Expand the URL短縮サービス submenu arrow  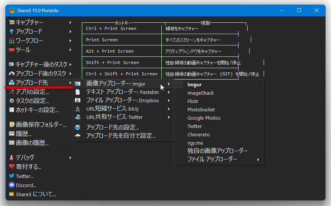pyautogui.click(x=169, y=109)
